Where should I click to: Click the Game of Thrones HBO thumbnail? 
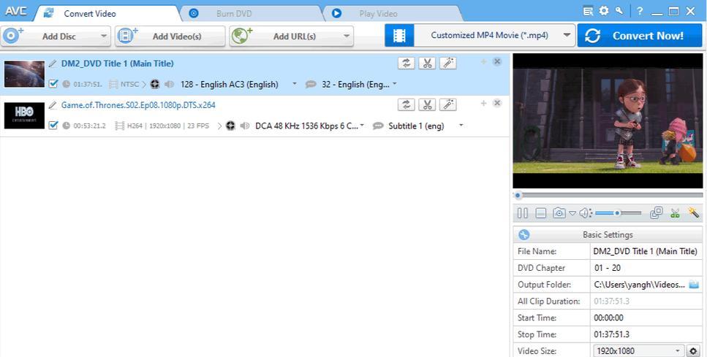[24, 115]
